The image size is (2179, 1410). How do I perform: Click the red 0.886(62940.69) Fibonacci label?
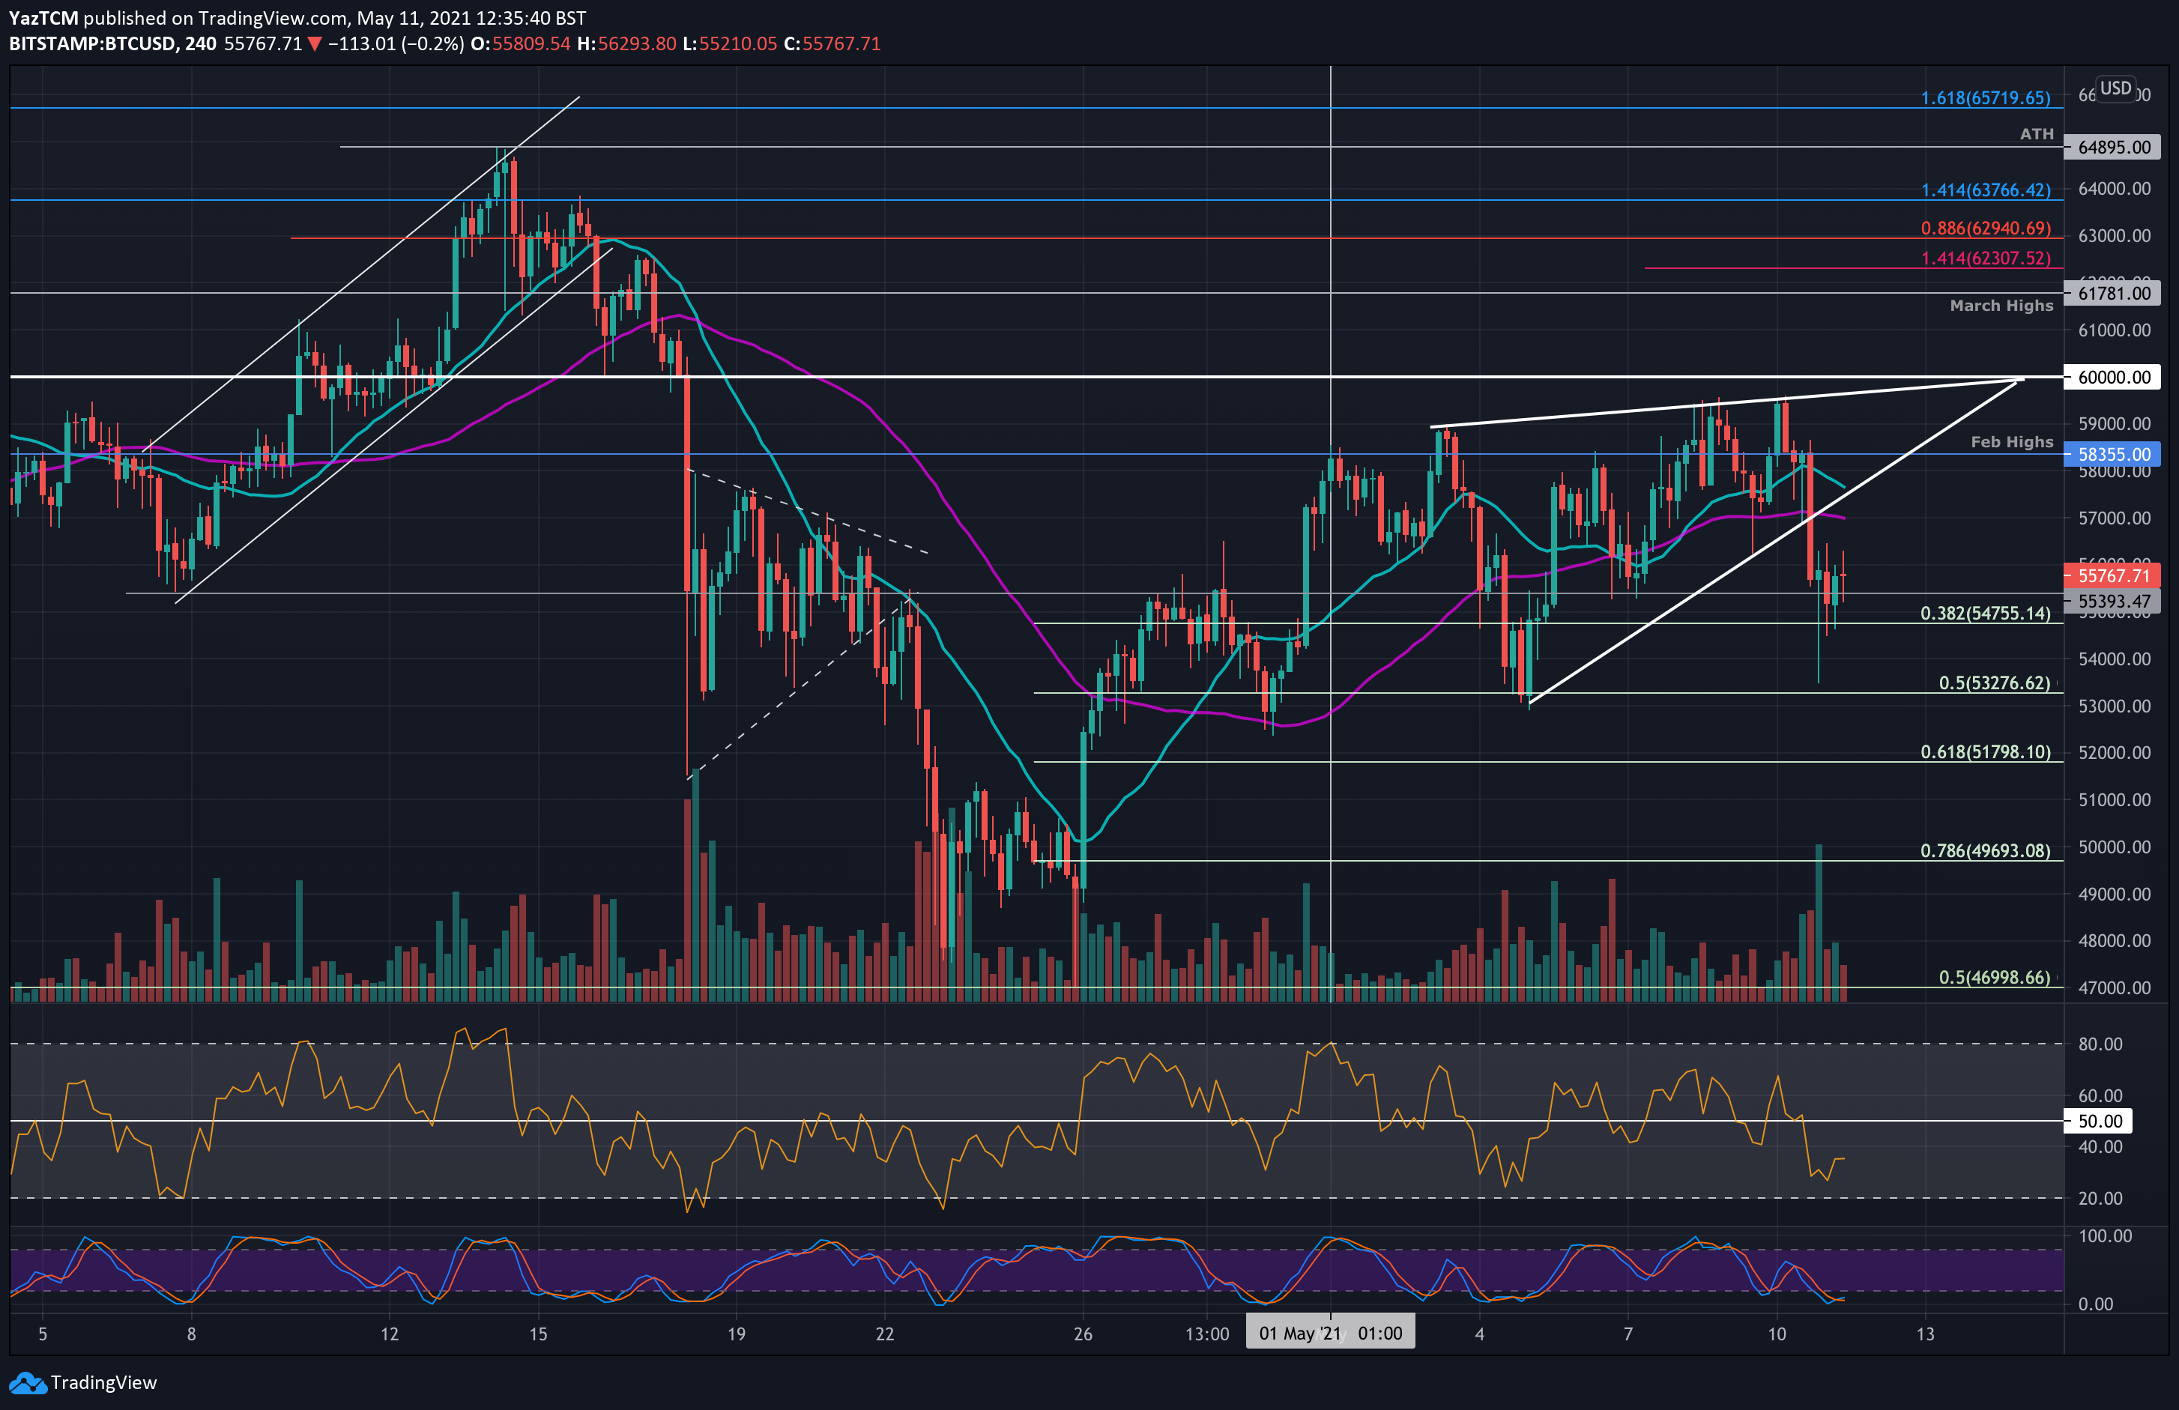tap(1986, 228)
